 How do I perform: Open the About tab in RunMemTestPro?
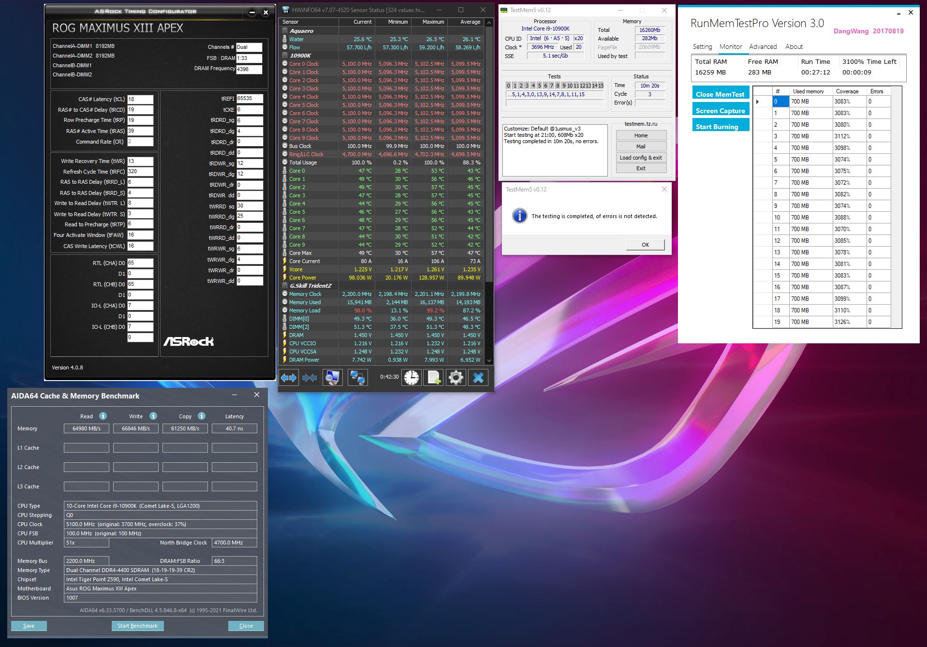[794, 46]
